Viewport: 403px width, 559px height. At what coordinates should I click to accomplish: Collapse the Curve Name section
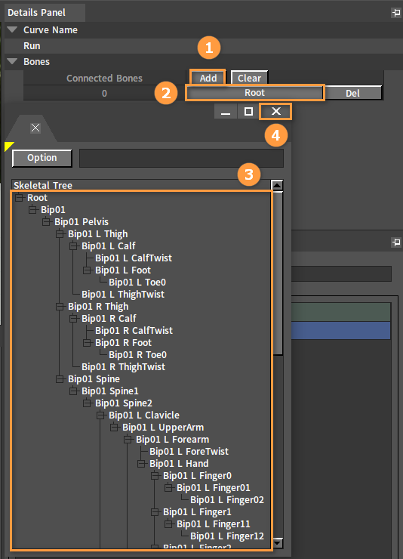[x=12, y=29]
